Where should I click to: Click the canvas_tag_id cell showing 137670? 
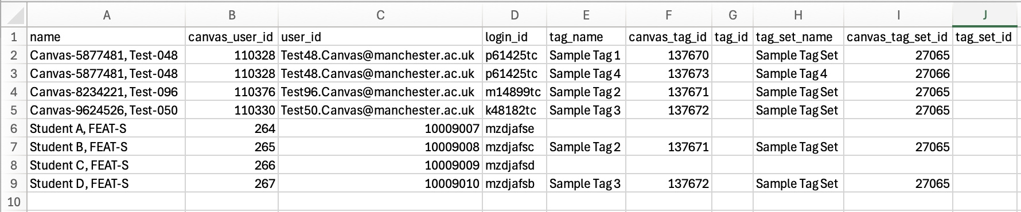coord(669,56)
